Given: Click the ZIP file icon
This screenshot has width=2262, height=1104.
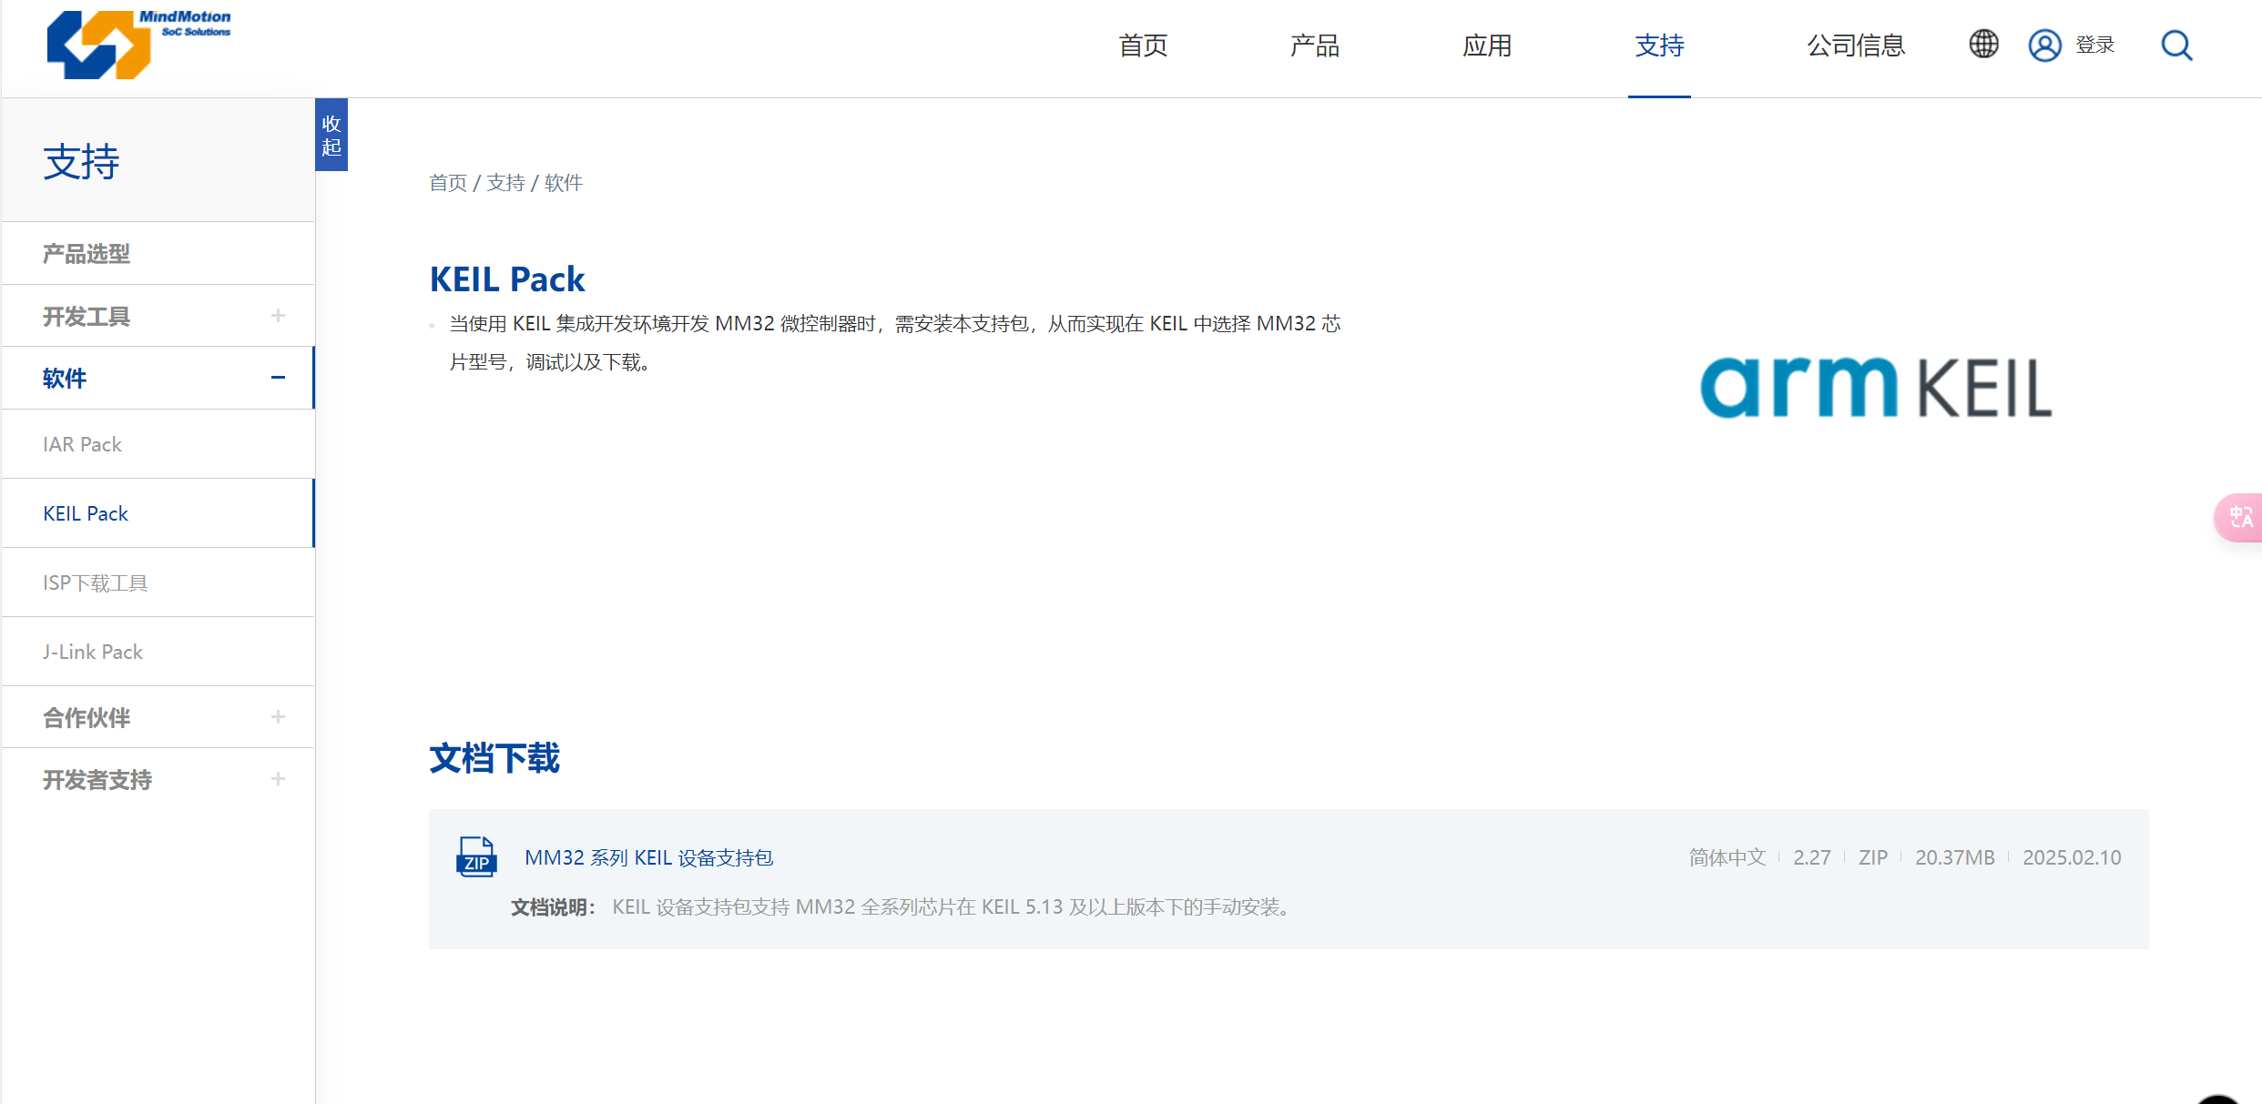Looking at the screenshot, I should 475,857.
